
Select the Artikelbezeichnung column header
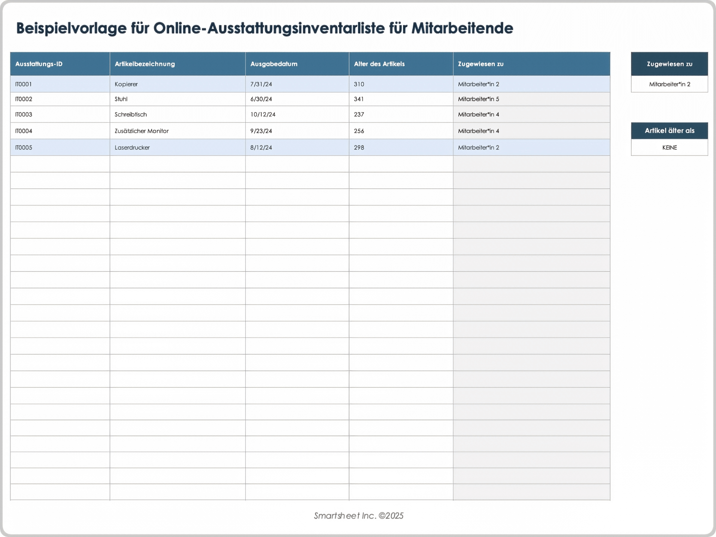click(177, 64)
